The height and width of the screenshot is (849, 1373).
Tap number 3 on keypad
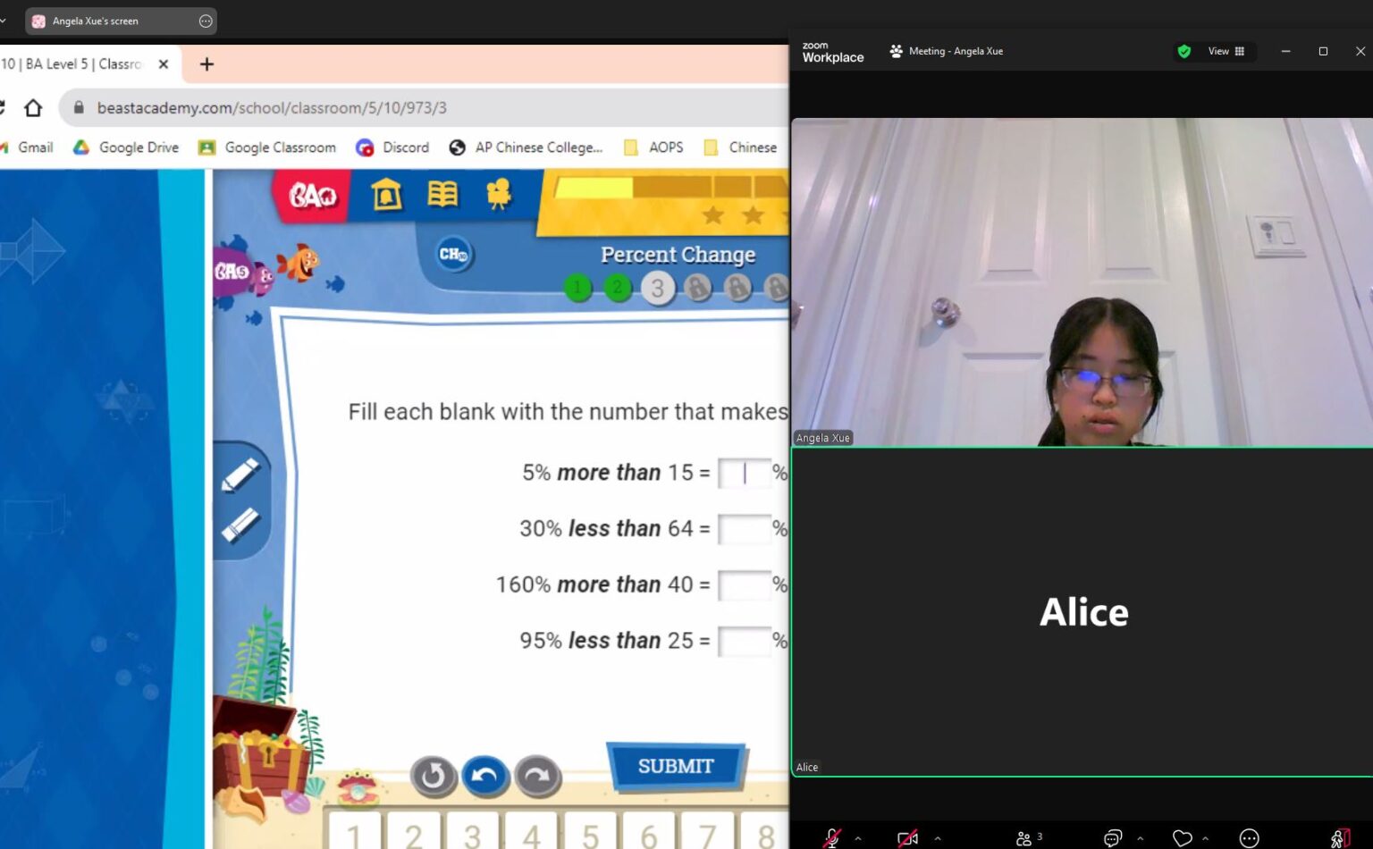tap(473, 831)
